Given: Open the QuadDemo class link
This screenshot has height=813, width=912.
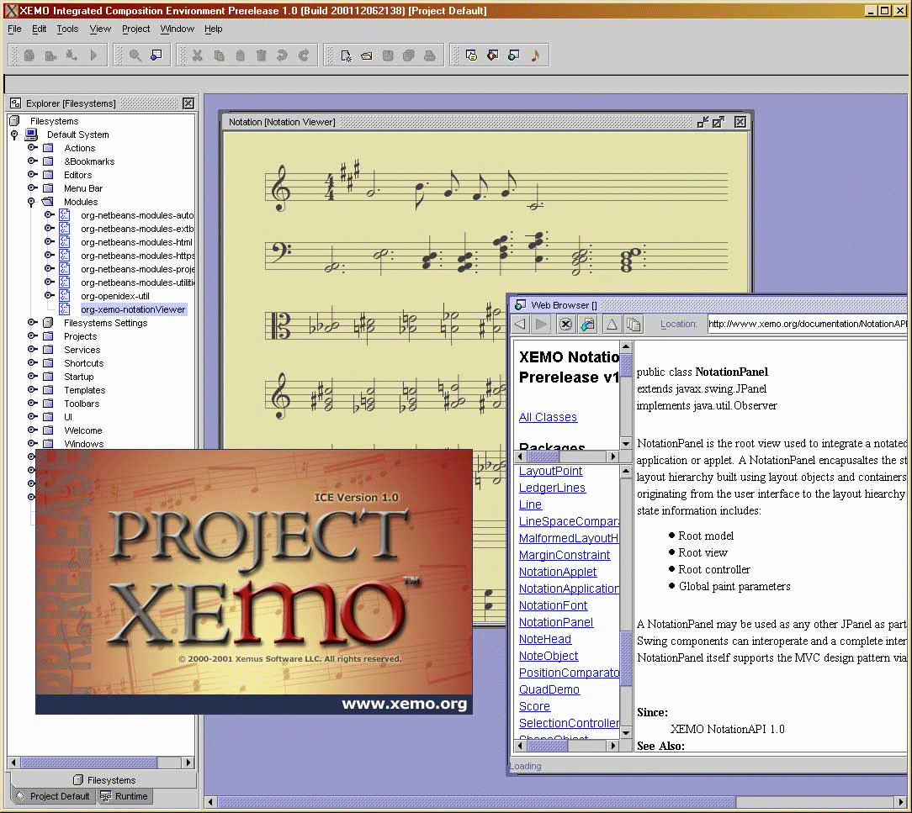Looking at the screenshot, I should click(x=549, y=689).
